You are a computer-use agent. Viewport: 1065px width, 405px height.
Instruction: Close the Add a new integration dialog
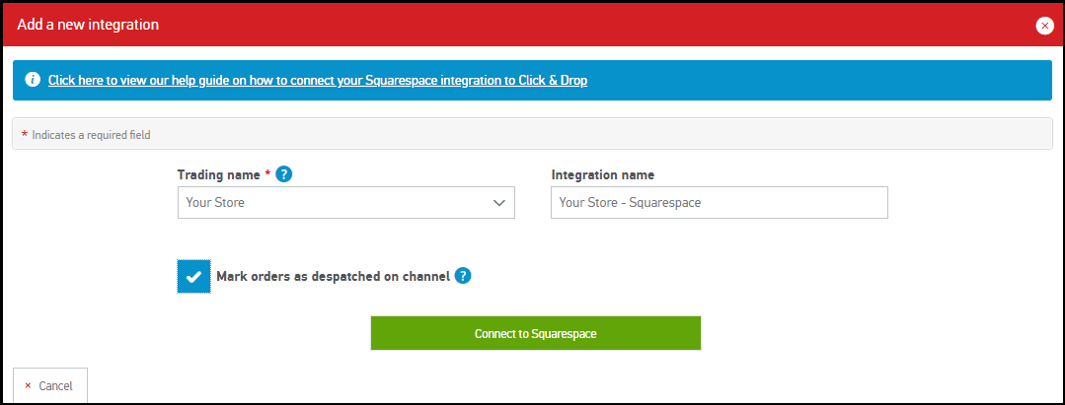tap(1044, 26)
